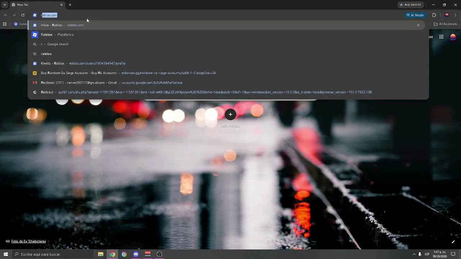Go back with the back arrow

[x=5, y=15]
